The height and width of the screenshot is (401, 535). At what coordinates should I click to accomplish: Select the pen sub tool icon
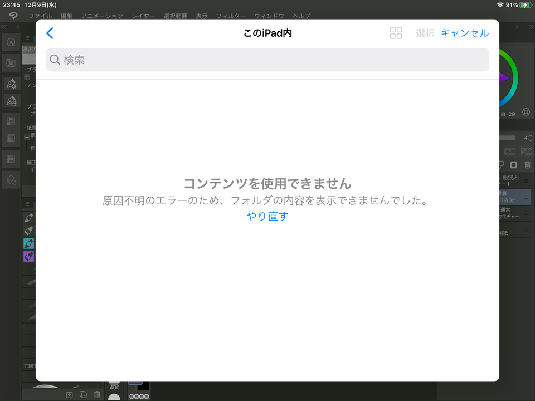28,217
